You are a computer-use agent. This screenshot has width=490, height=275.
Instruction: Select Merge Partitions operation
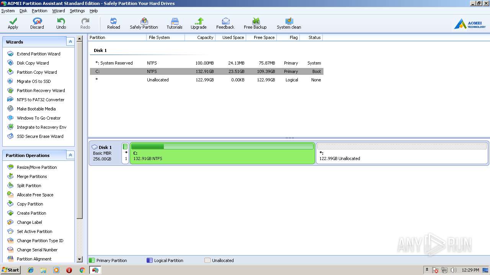click(x=32, y=176)
